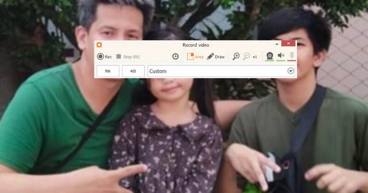Zoom in with the magnifier plus icon
This screenshot has width=368, height=193.
coord(236,56)
